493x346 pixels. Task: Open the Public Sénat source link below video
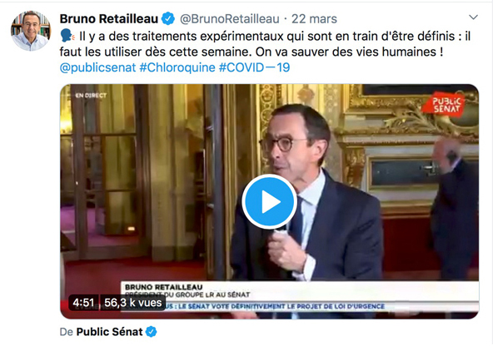point(109,332)
